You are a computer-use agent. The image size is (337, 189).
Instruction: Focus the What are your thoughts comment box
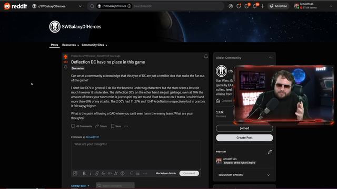point(136,155)
